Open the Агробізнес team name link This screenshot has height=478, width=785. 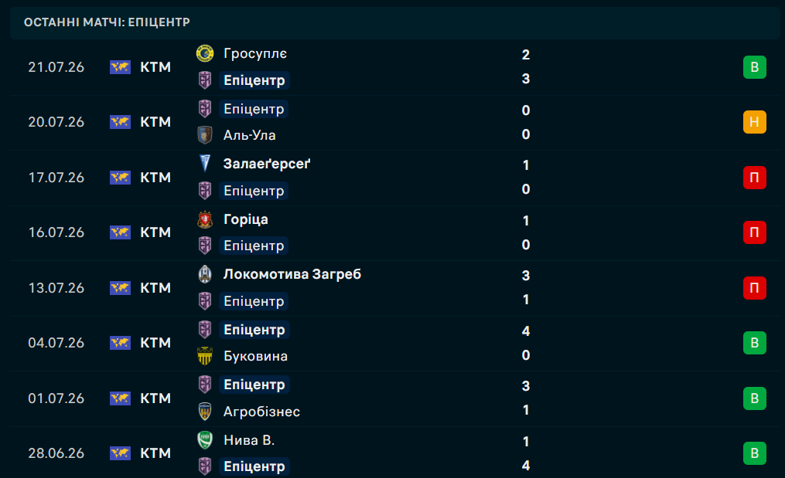tap(261, 412)
